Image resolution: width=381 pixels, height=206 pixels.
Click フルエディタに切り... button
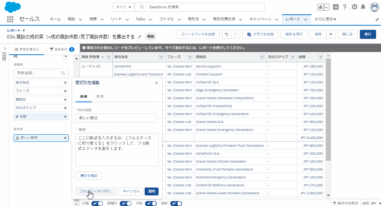[96, 191]
